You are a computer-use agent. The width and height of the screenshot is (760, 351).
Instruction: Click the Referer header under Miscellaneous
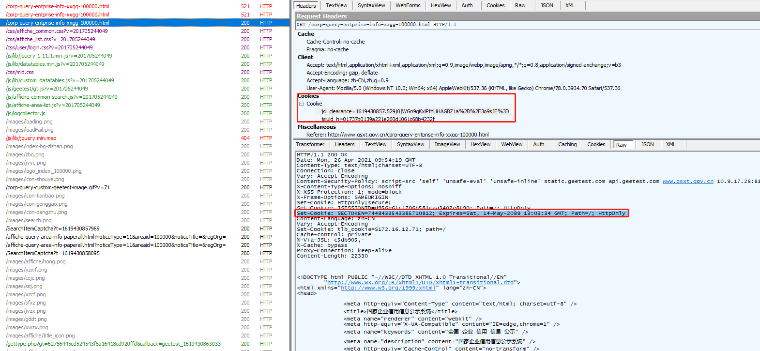click(397, 135)
